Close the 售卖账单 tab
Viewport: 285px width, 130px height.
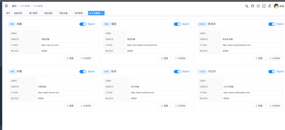point(24,13)
